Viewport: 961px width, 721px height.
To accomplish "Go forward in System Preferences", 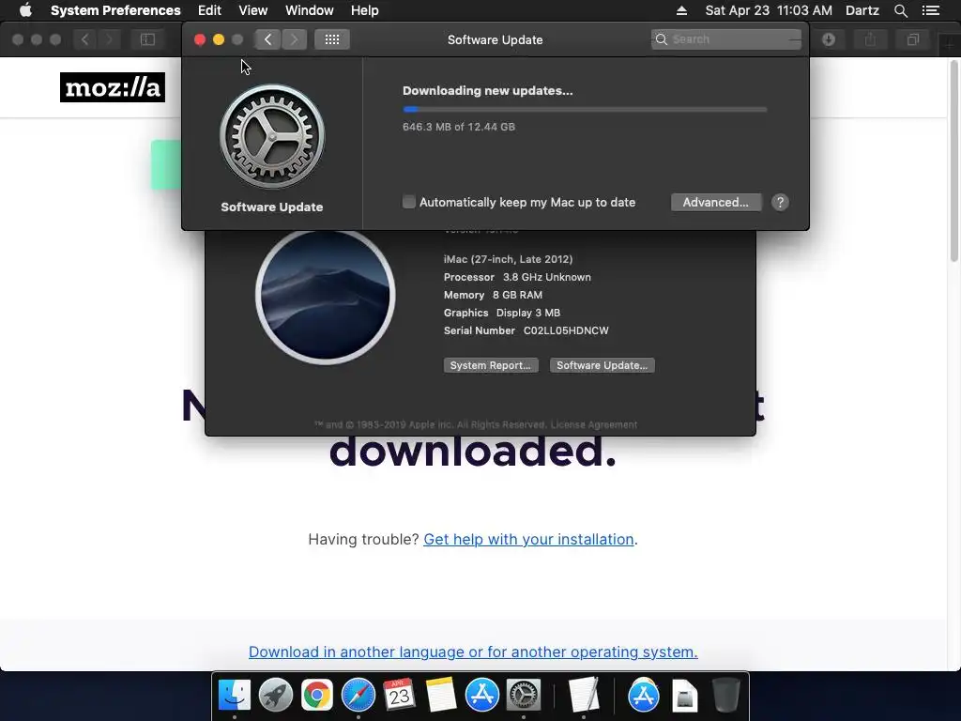I will click(294, 39).
